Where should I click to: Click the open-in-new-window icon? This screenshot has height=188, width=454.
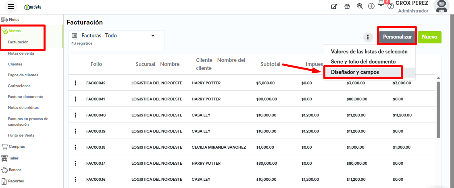(x=334, y=6)
